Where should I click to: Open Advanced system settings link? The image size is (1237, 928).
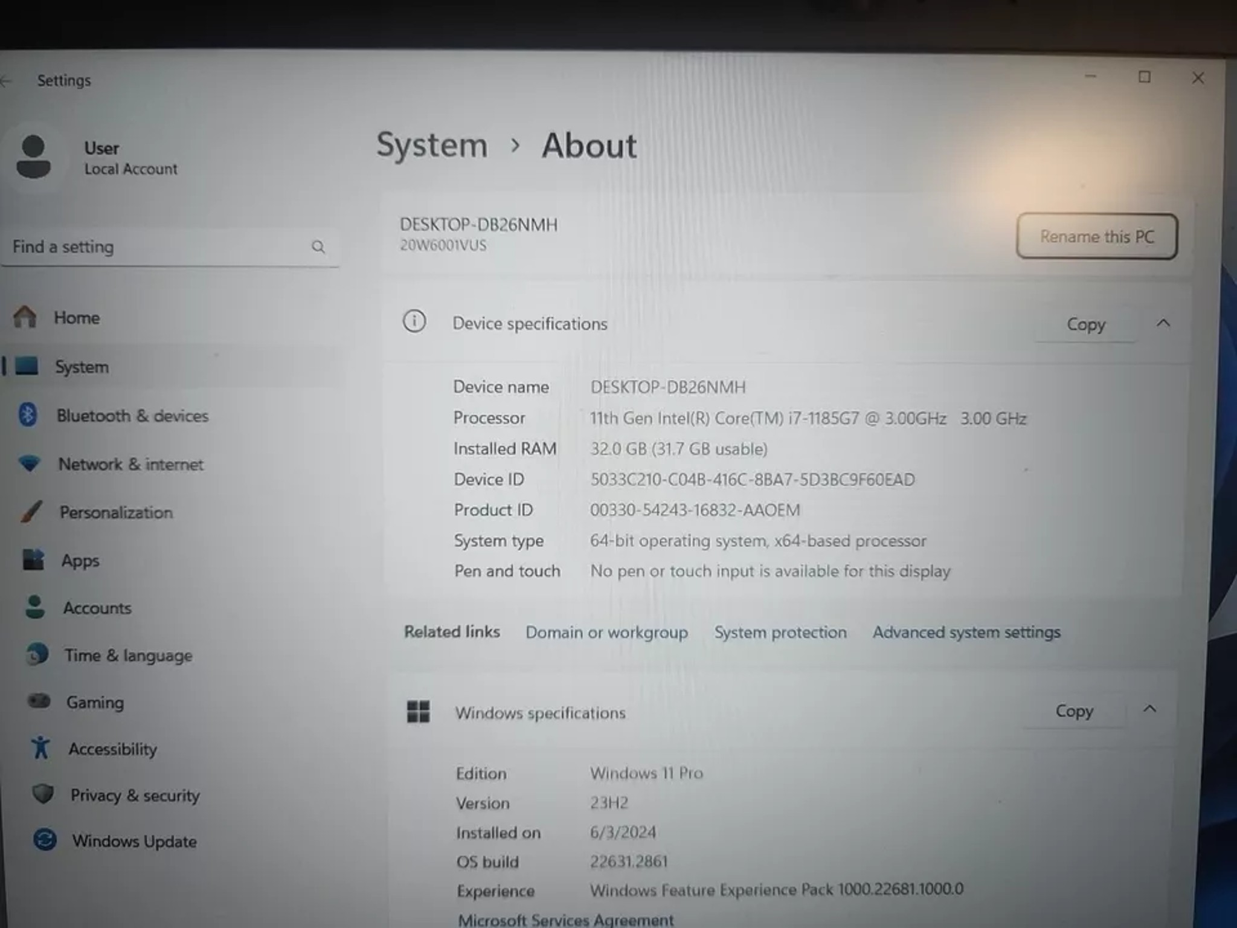coord(966,633)
